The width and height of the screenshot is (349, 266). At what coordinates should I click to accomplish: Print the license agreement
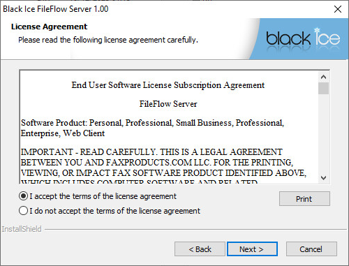[304, 199]
